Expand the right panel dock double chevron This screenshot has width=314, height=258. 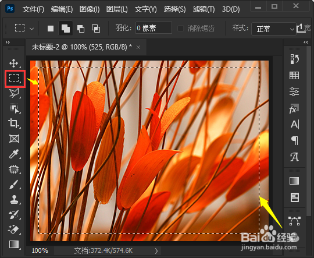click(x=306, y=42)
